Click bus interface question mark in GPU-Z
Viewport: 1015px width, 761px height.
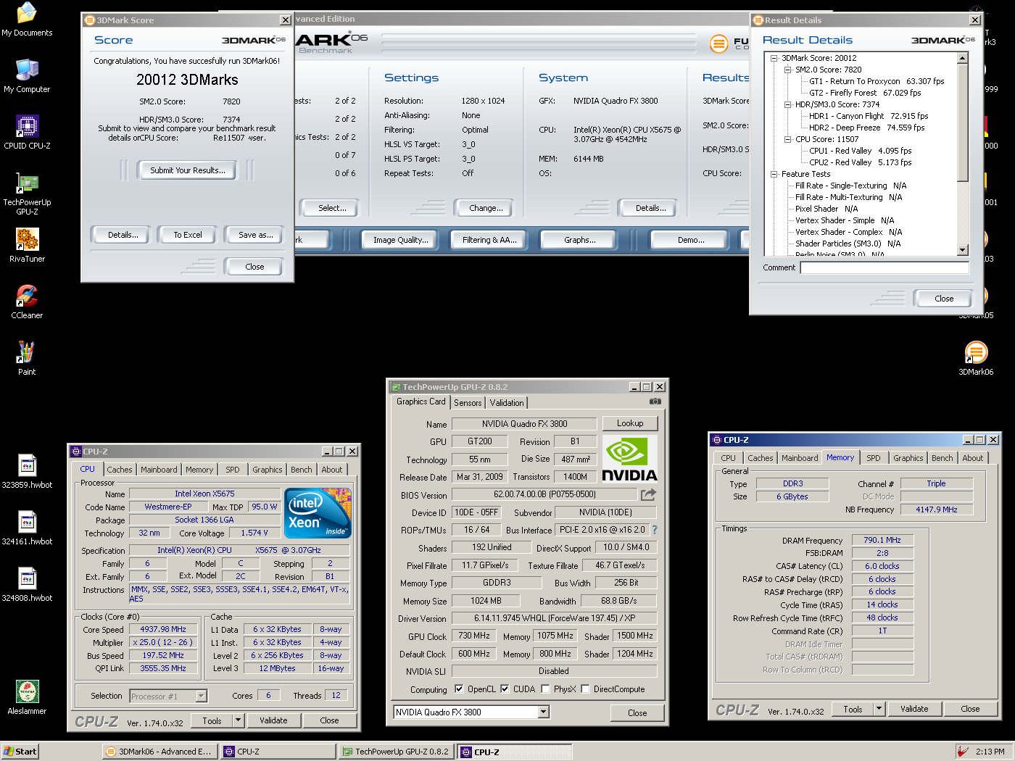pos(655,530)
